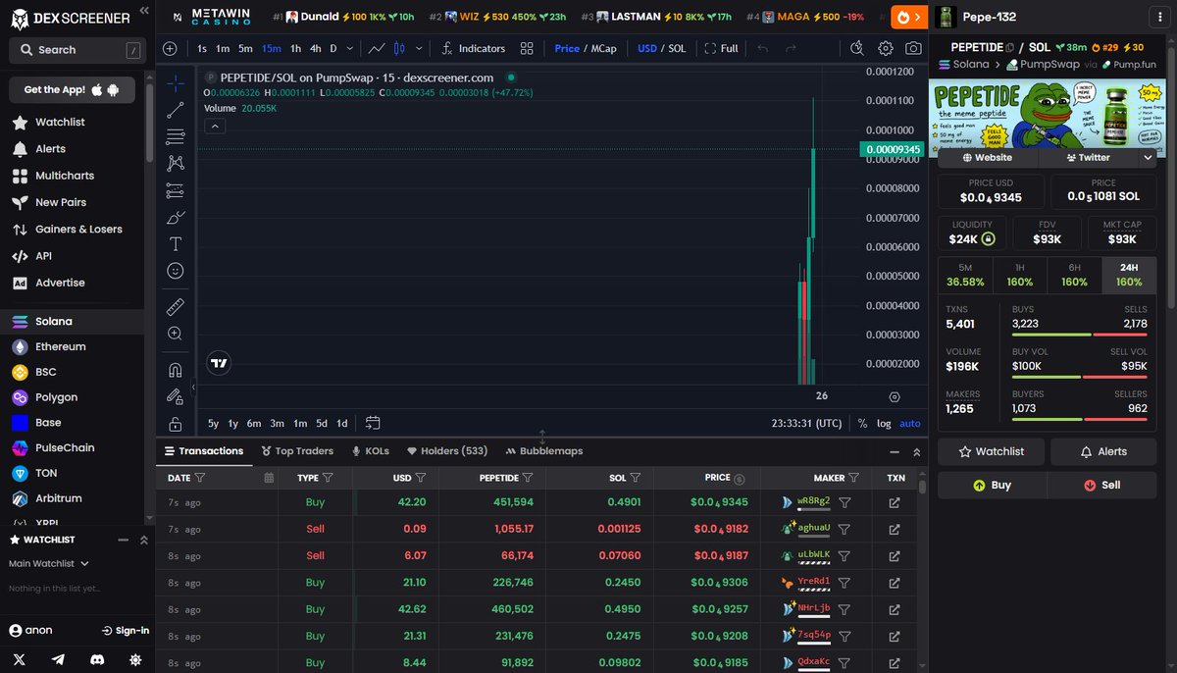Open Watchlist in left sidebar
Viewport: 1177px width, 673px height.
[x=60, y=123]
